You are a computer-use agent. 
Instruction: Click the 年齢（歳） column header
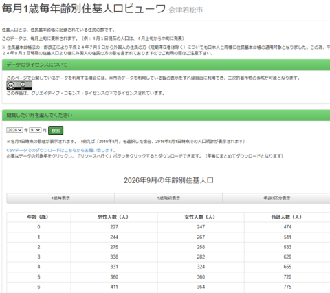[38, 217]
